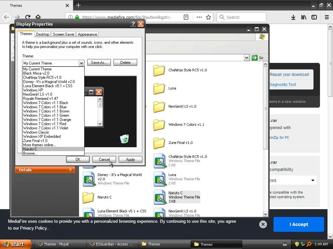Image resolution: width=333 pixels, height=249 pixels.
Task: Open the compatibility OS dropdown on MediaFire
Action: pos(293,180)
